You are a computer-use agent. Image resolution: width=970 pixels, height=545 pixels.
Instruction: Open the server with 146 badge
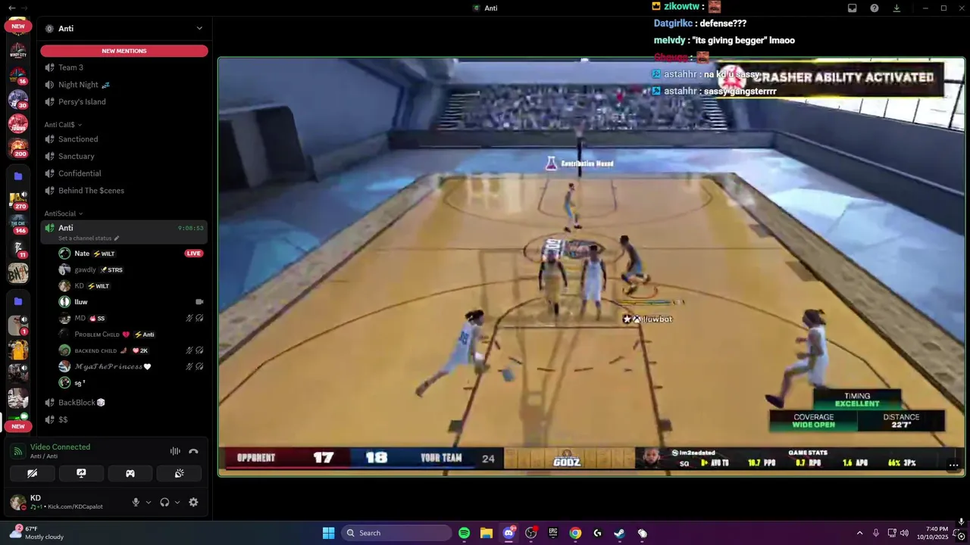[18, 224]
